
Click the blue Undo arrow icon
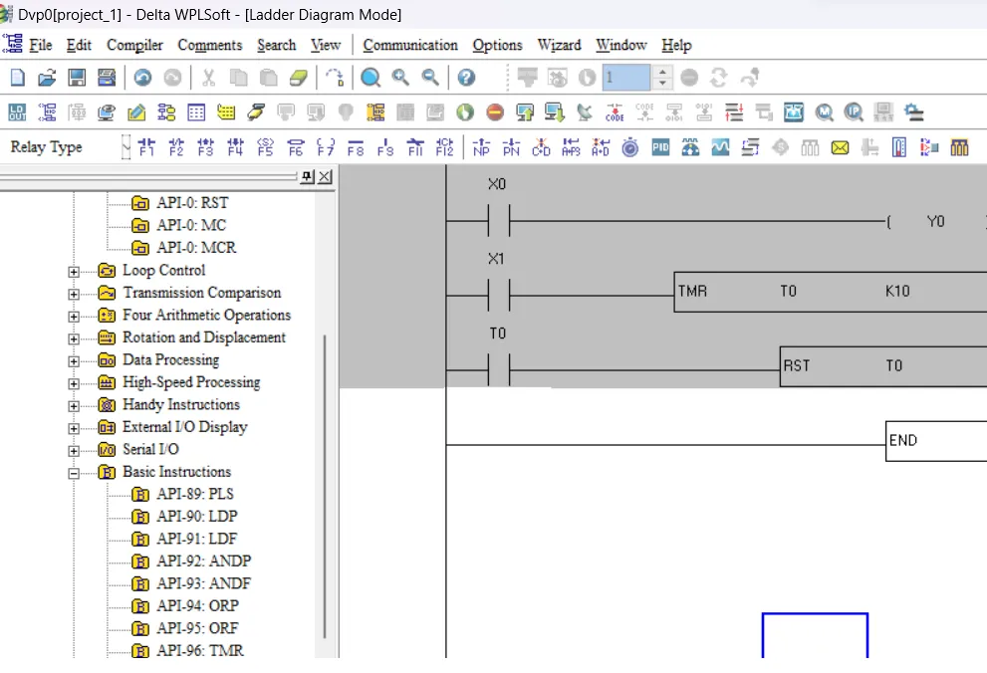point(142,78)
